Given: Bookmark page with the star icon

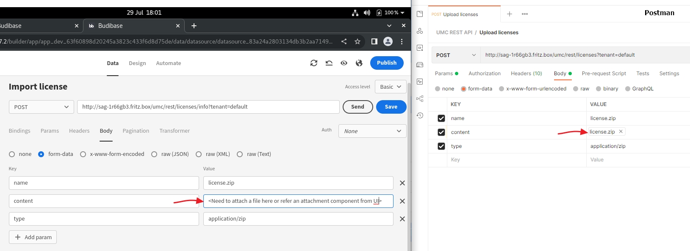Looking at the screenshot, I should [x=357, y=41].
